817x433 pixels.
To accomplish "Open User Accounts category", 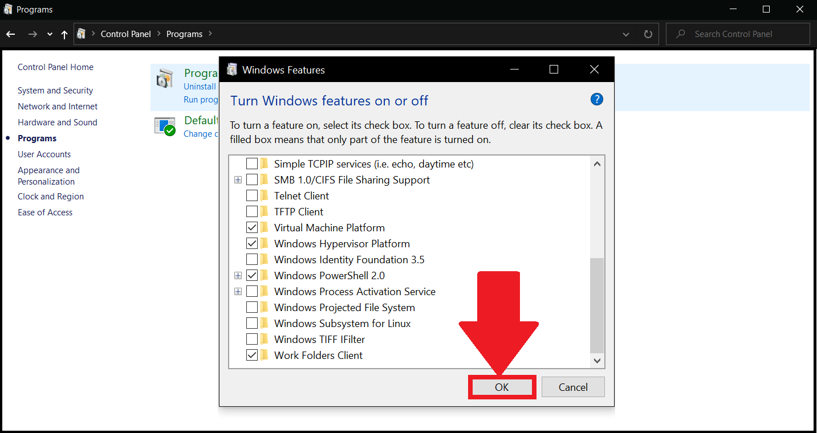I will [x=44, y=154].
